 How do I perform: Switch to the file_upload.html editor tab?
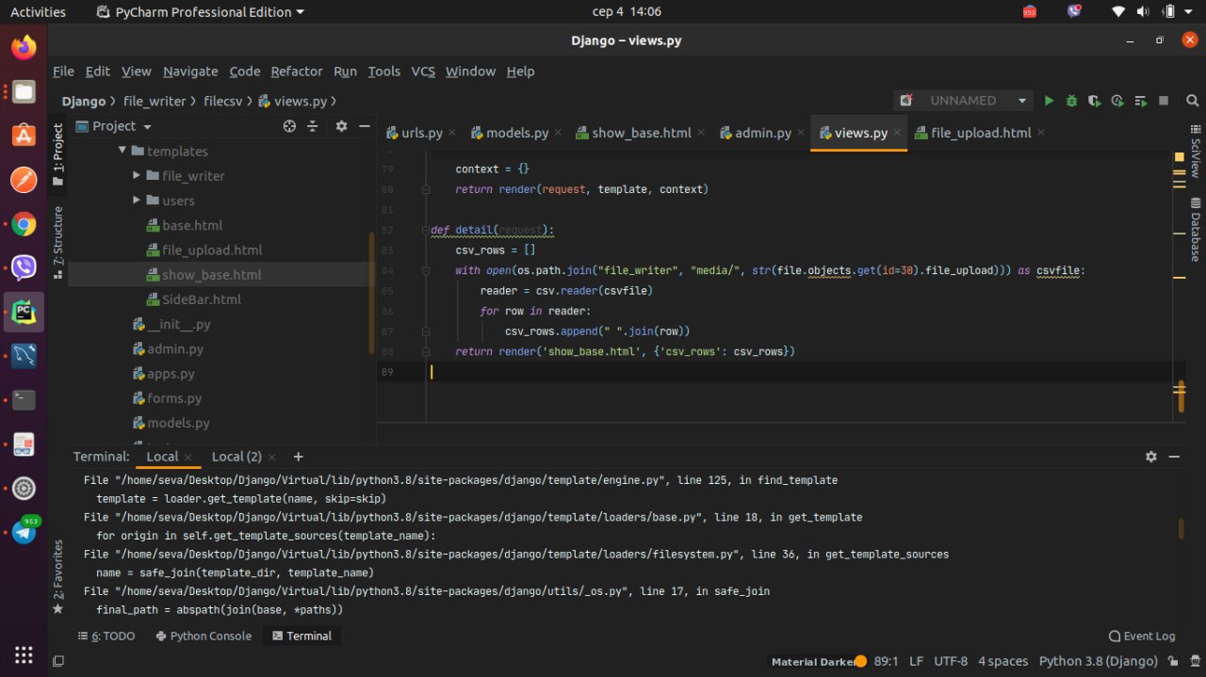point(981,133)
